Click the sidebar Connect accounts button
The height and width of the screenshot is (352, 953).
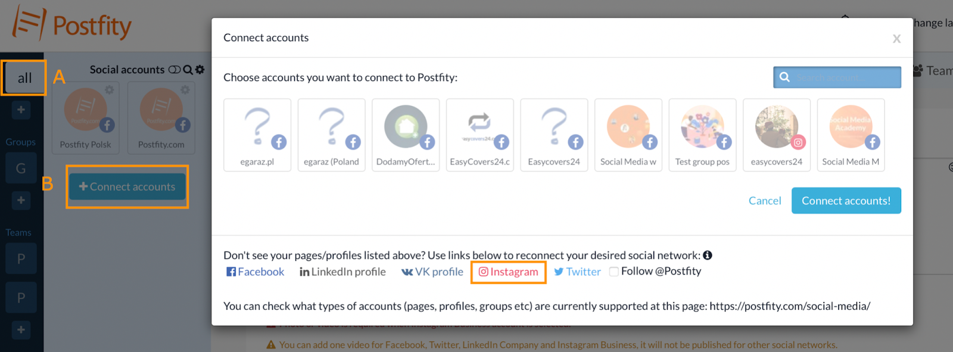pos(127,187)
